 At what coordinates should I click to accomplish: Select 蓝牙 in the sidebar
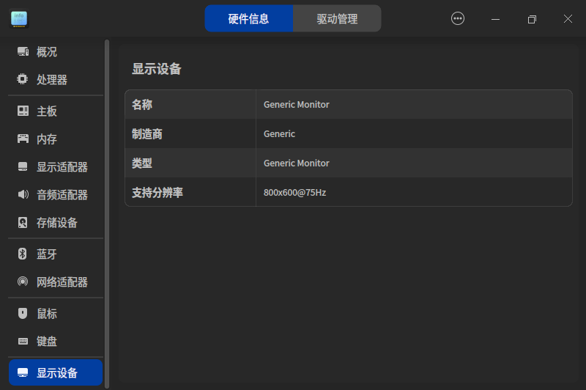pos(56,254)
